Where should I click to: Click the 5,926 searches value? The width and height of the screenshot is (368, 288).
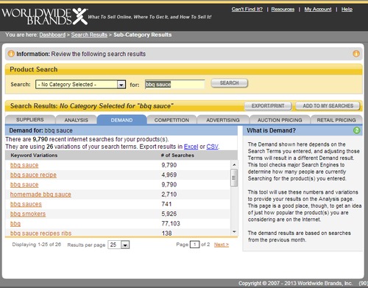point(169,214)
